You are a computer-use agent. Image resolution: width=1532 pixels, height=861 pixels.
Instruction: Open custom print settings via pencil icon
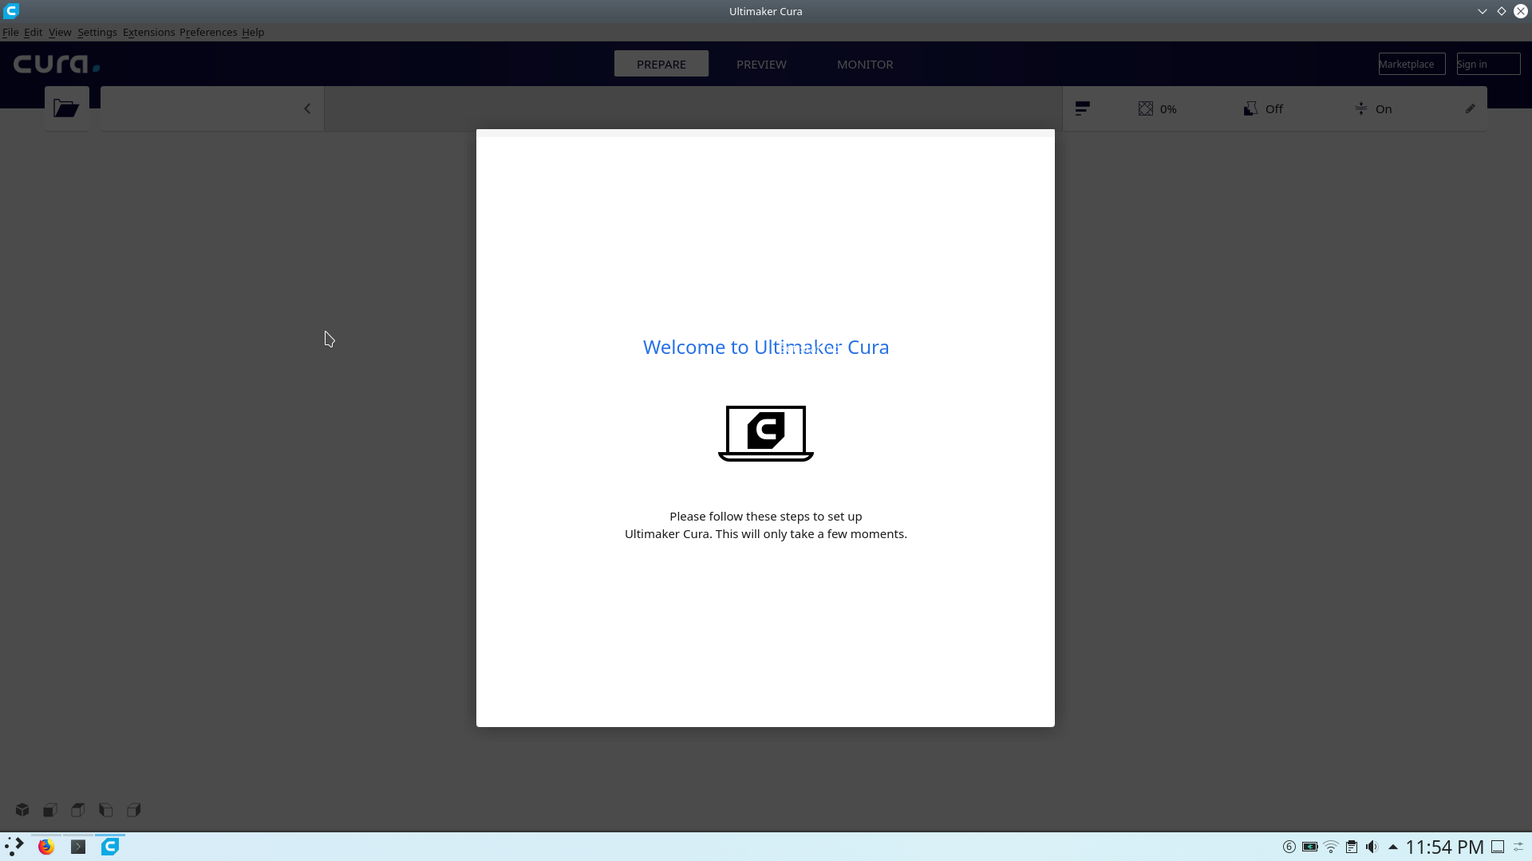[1471, 108]
